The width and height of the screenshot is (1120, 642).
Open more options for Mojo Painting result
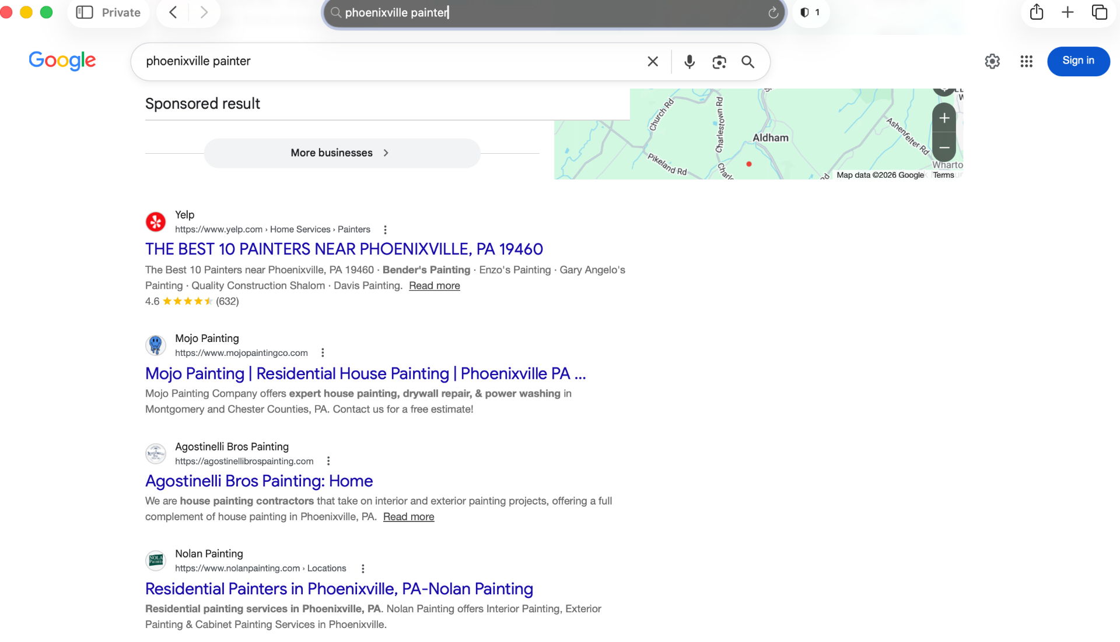pos(323,352)
